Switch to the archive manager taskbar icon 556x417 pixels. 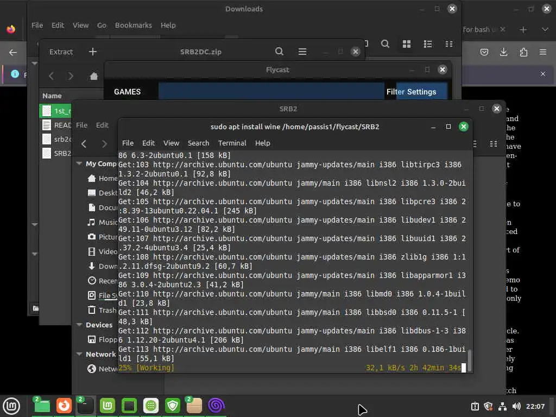194,406
